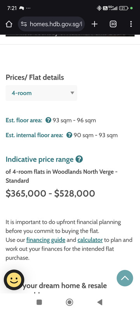Screen dimensions: 140x311
Task: Tap the Bluetooth status bar icon
Action: pyautogui.click(x=99, y=8)
